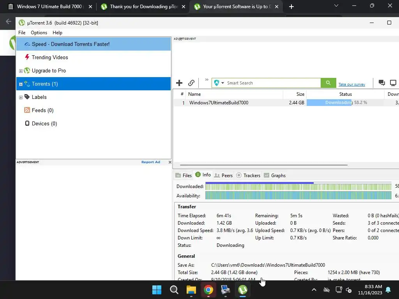
Task: Switch to the Trackers tab
Action: coord(248,176)
